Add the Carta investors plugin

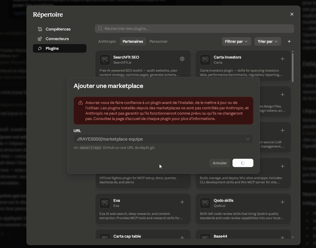tap(282, 59)
